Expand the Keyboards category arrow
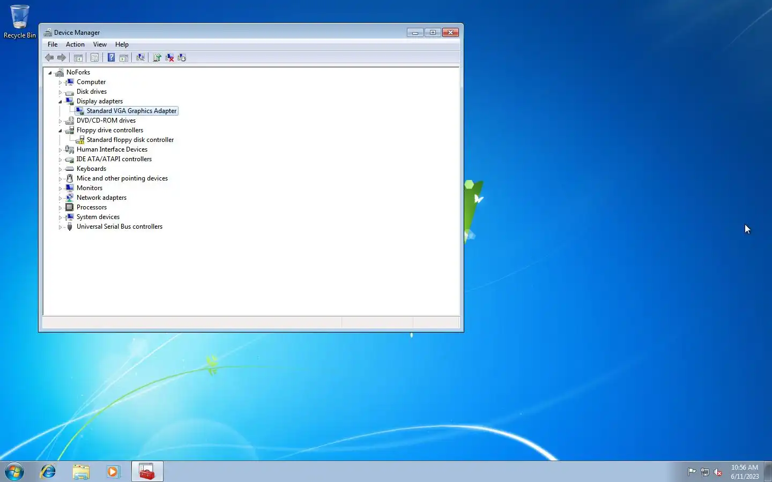Image resolution: width=772 pixels, height=482 pixels. click(x=60, y=169)
